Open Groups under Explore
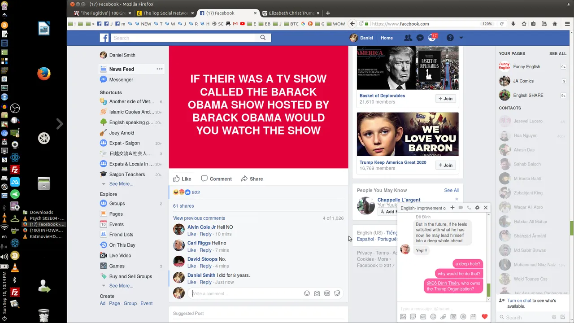Viewport: 574px width, 323px height. tap(117, 204)
